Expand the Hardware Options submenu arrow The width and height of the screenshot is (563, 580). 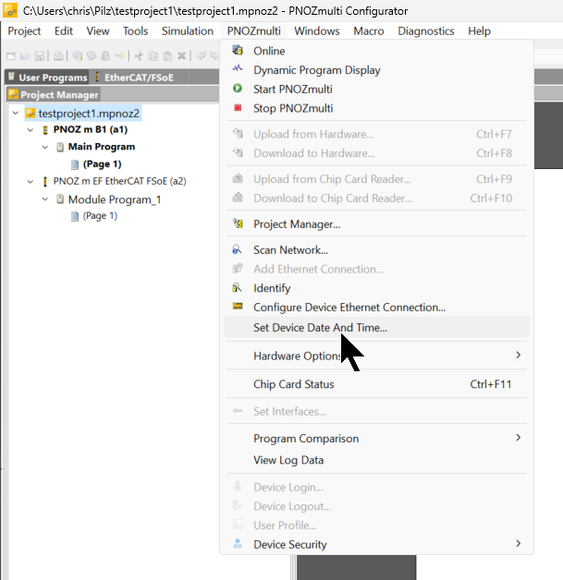pyautogui.click(x=519, y=355)
